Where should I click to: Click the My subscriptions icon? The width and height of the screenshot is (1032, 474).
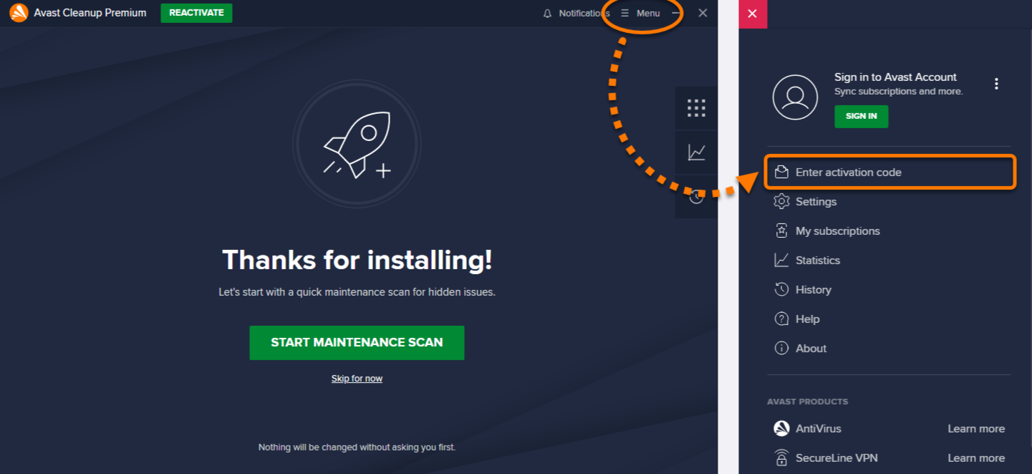click(x=781, y=231)
